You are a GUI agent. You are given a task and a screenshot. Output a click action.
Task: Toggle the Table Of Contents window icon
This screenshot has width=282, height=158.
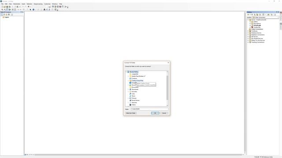(x=53, y=7)
